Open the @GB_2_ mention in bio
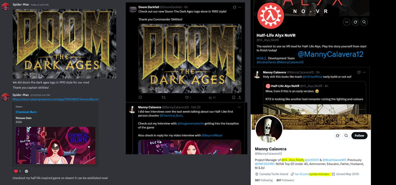396x185 pixels. pyautogui.click(x=262, y=58)
